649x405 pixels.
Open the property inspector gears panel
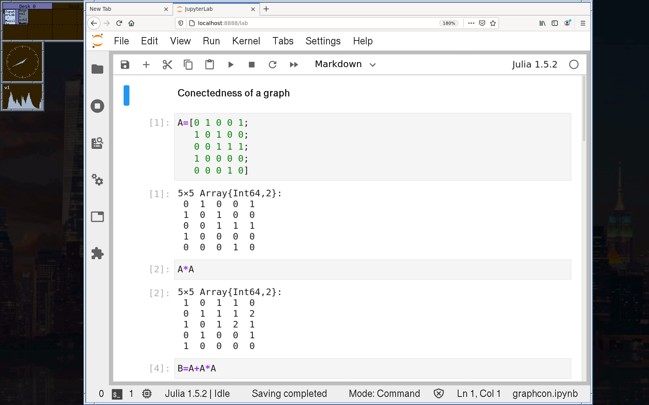(97, 180)
